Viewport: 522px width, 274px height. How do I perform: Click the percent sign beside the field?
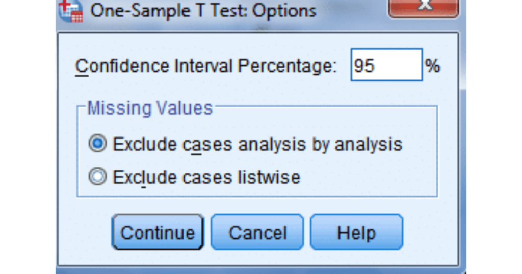pos(433,66)
